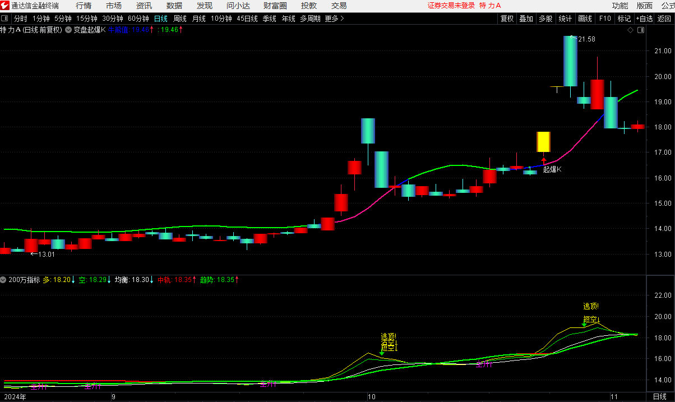
Task: Expand the 变盘起爆K indicator dropdown arrow
Action: pyautogui.click(x=68, y=30)
